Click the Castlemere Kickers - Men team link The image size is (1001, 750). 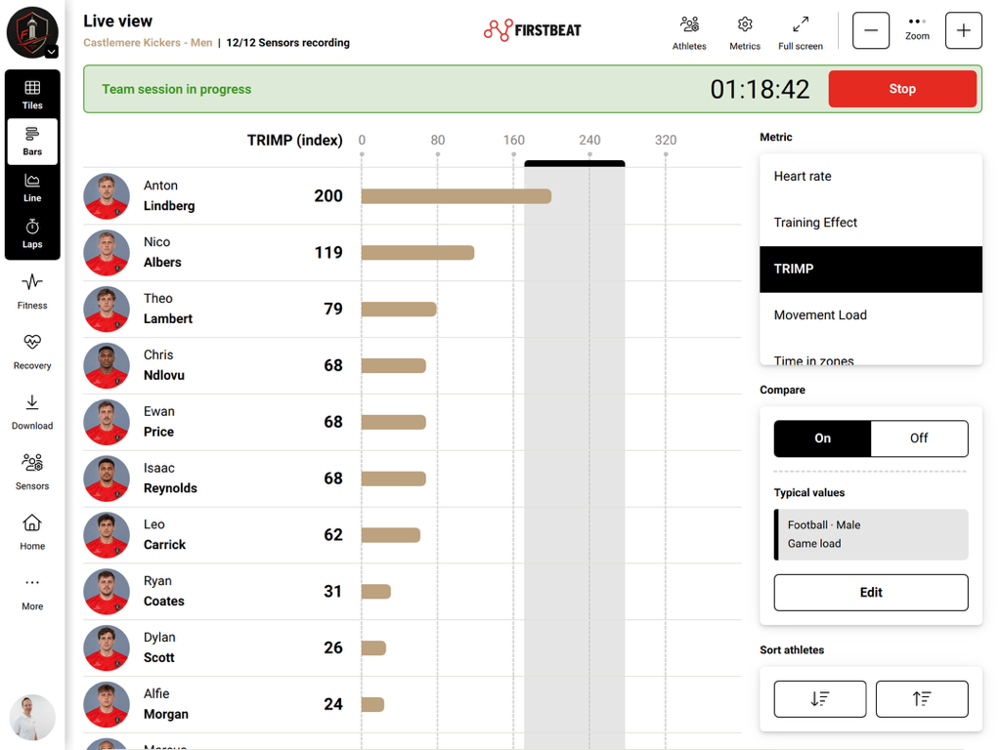point(148,43)
